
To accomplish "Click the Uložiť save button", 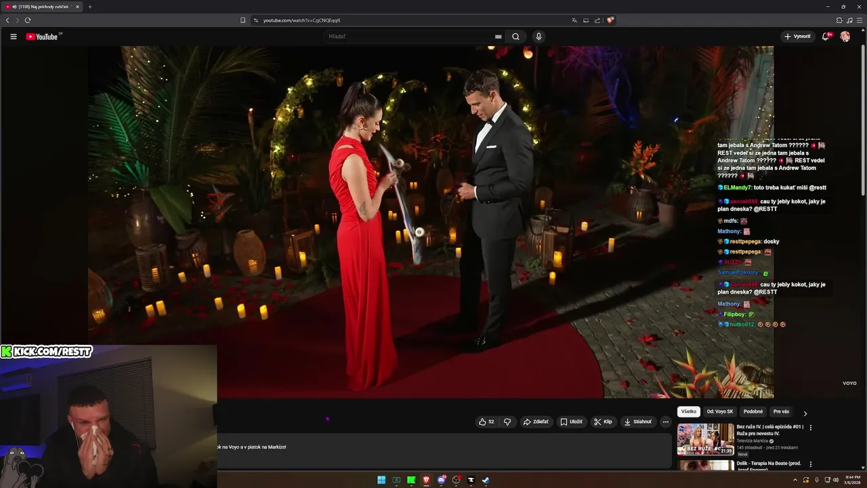I will pos(571,422).
